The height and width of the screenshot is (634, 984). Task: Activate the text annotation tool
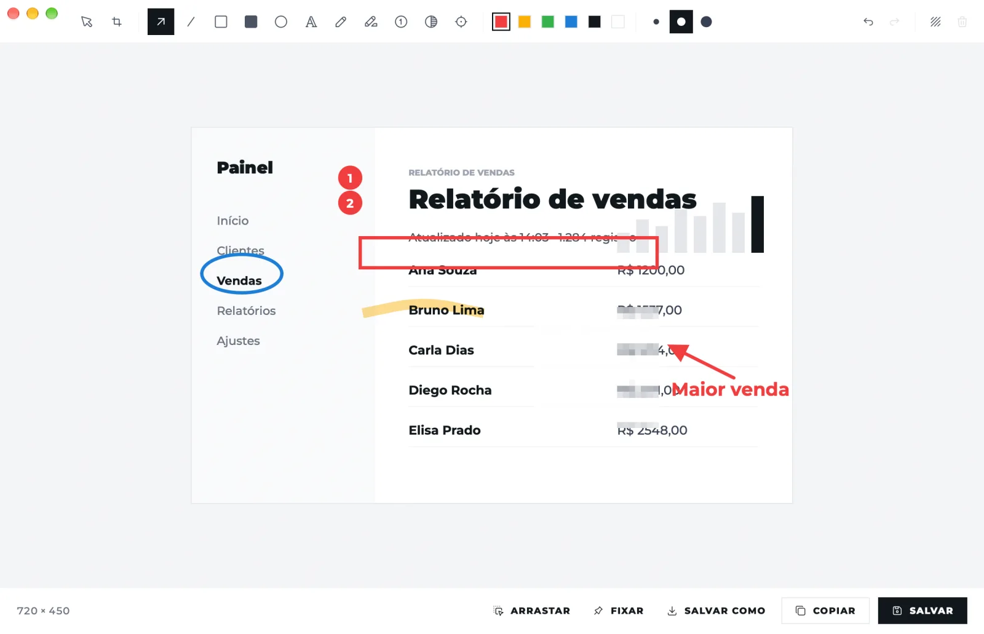(311, 22)
